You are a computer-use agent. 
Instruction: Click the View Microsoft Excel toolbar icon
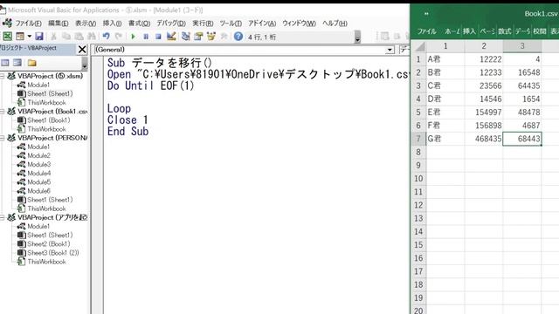tap(7, 36)
